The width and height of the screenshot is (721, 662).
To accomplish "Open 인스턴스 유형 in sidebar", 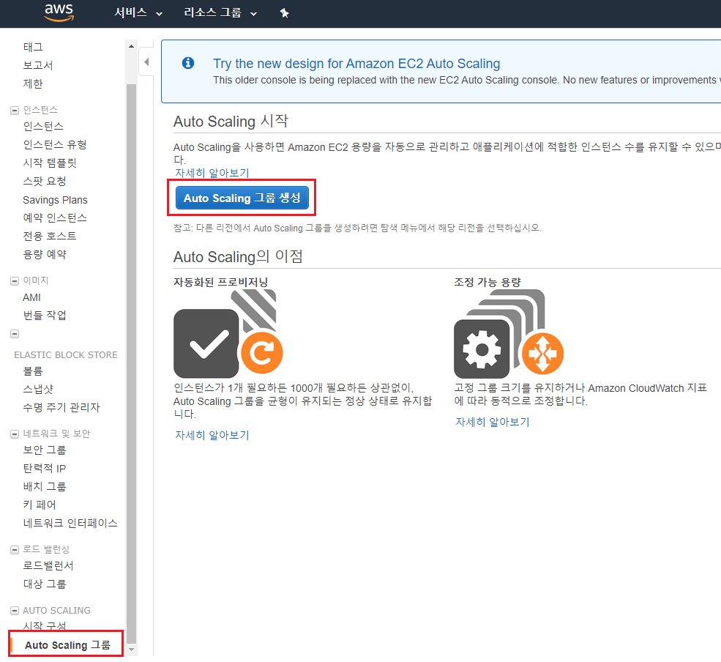I will pos(55,145).
